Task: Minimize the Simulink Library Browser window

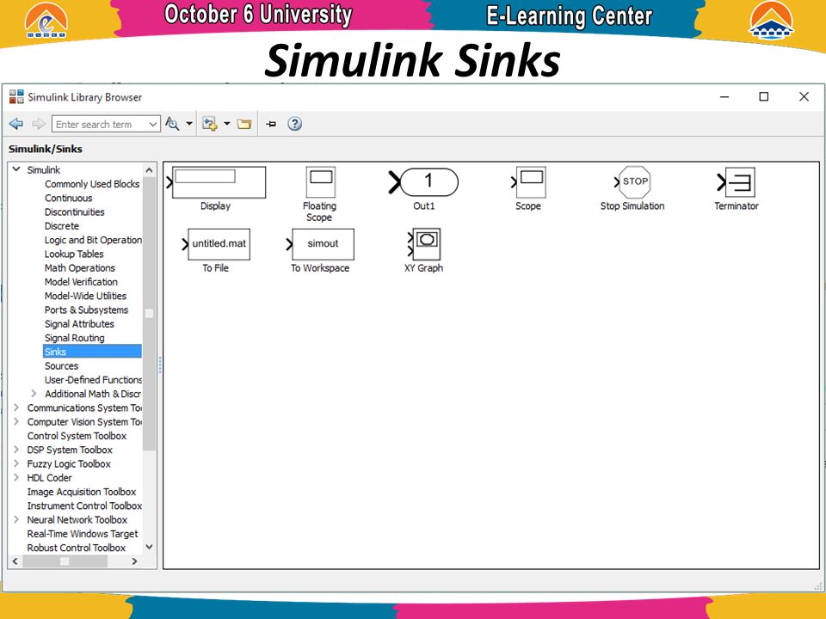Action: point(724,97)
